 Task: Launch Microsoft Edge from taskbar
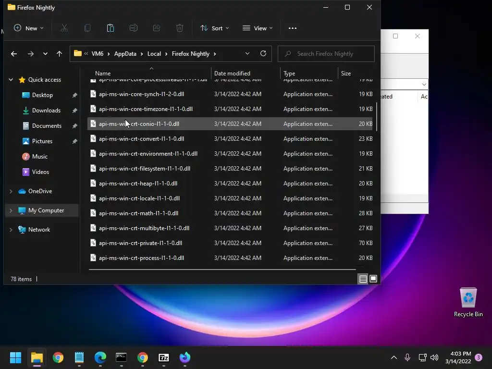point(100,357)
